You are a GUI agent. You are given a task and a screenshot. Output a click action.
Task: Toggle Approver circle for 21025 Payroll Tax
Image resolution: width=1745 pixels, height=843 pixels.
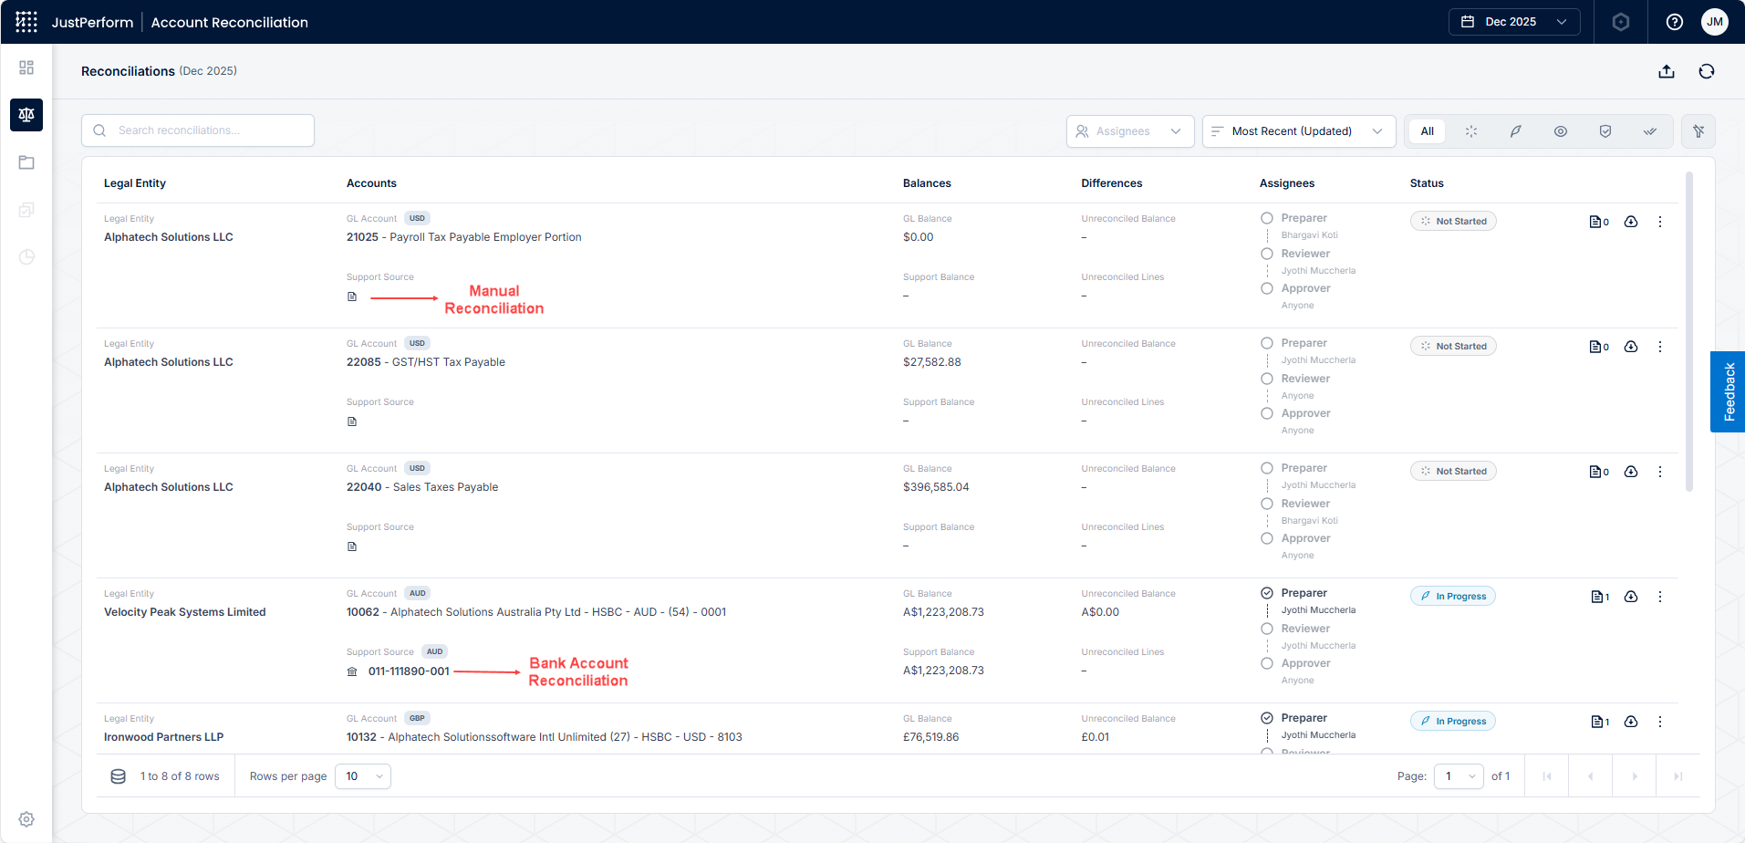tap(1267, 288)
